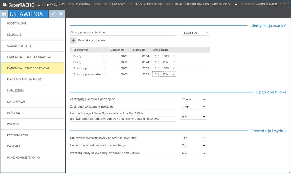291x174 pixels.
Task: Open event type dropdown for Dyspozycja w załodze
Action: (x=90, y=74)
